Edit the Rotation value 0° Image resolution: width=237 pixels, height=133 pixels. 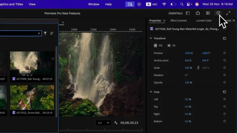point(186,75)
